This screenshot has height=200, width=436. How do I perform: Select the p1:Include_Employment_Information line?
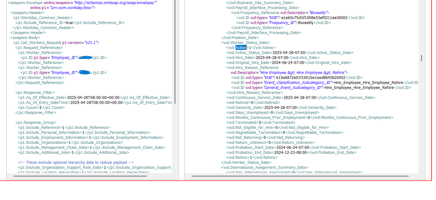91,137
